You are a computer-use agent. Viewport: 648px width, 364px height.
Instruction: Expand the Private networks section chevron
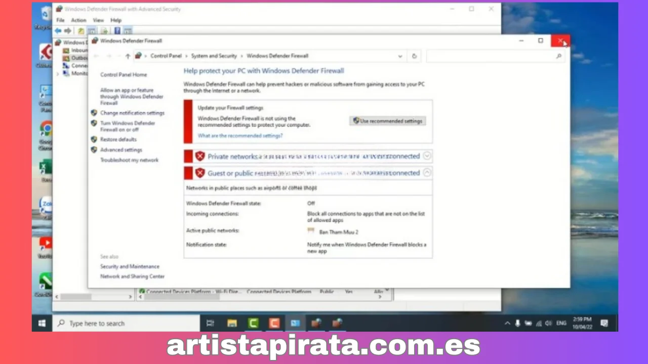point(427,156)
